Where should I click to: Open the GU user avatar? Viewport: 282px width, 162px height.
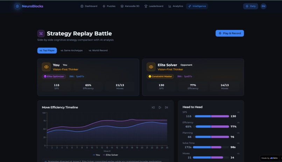coord(263,6)
